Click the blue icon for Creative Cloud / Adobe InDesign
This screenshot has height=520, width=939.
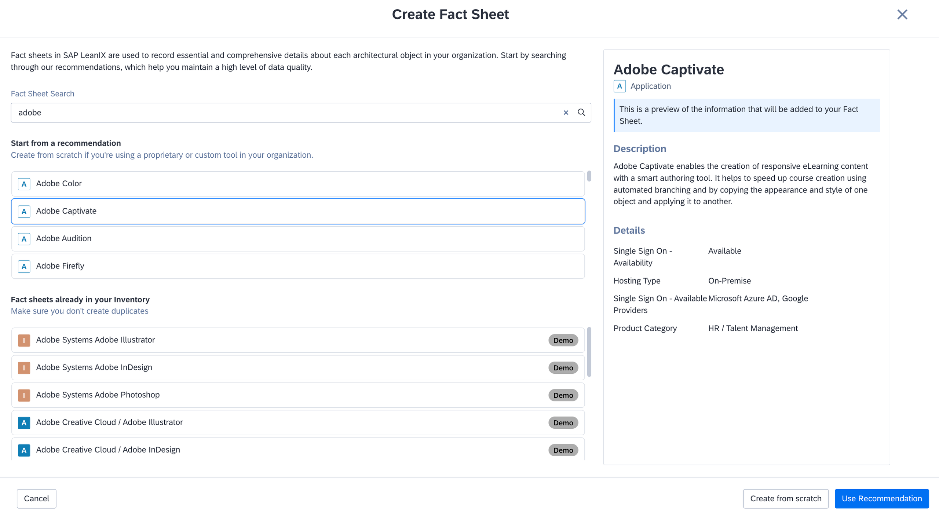click(x=24, y=450)
